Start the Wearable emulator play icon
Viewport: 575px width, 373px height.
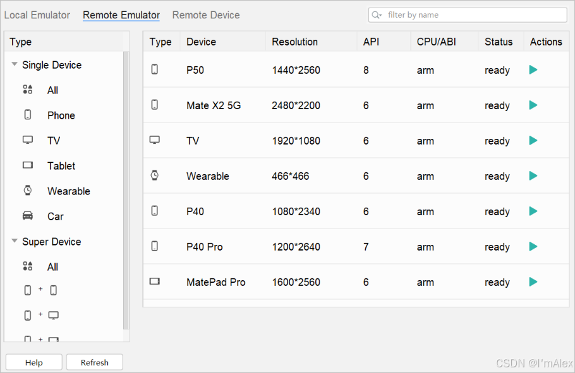click(x=533, y=176)
